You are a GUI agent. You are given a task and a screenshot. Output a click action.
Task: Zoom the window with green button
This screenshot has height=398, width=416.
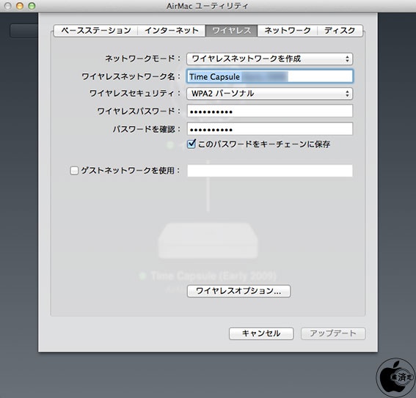pos(32,6)
